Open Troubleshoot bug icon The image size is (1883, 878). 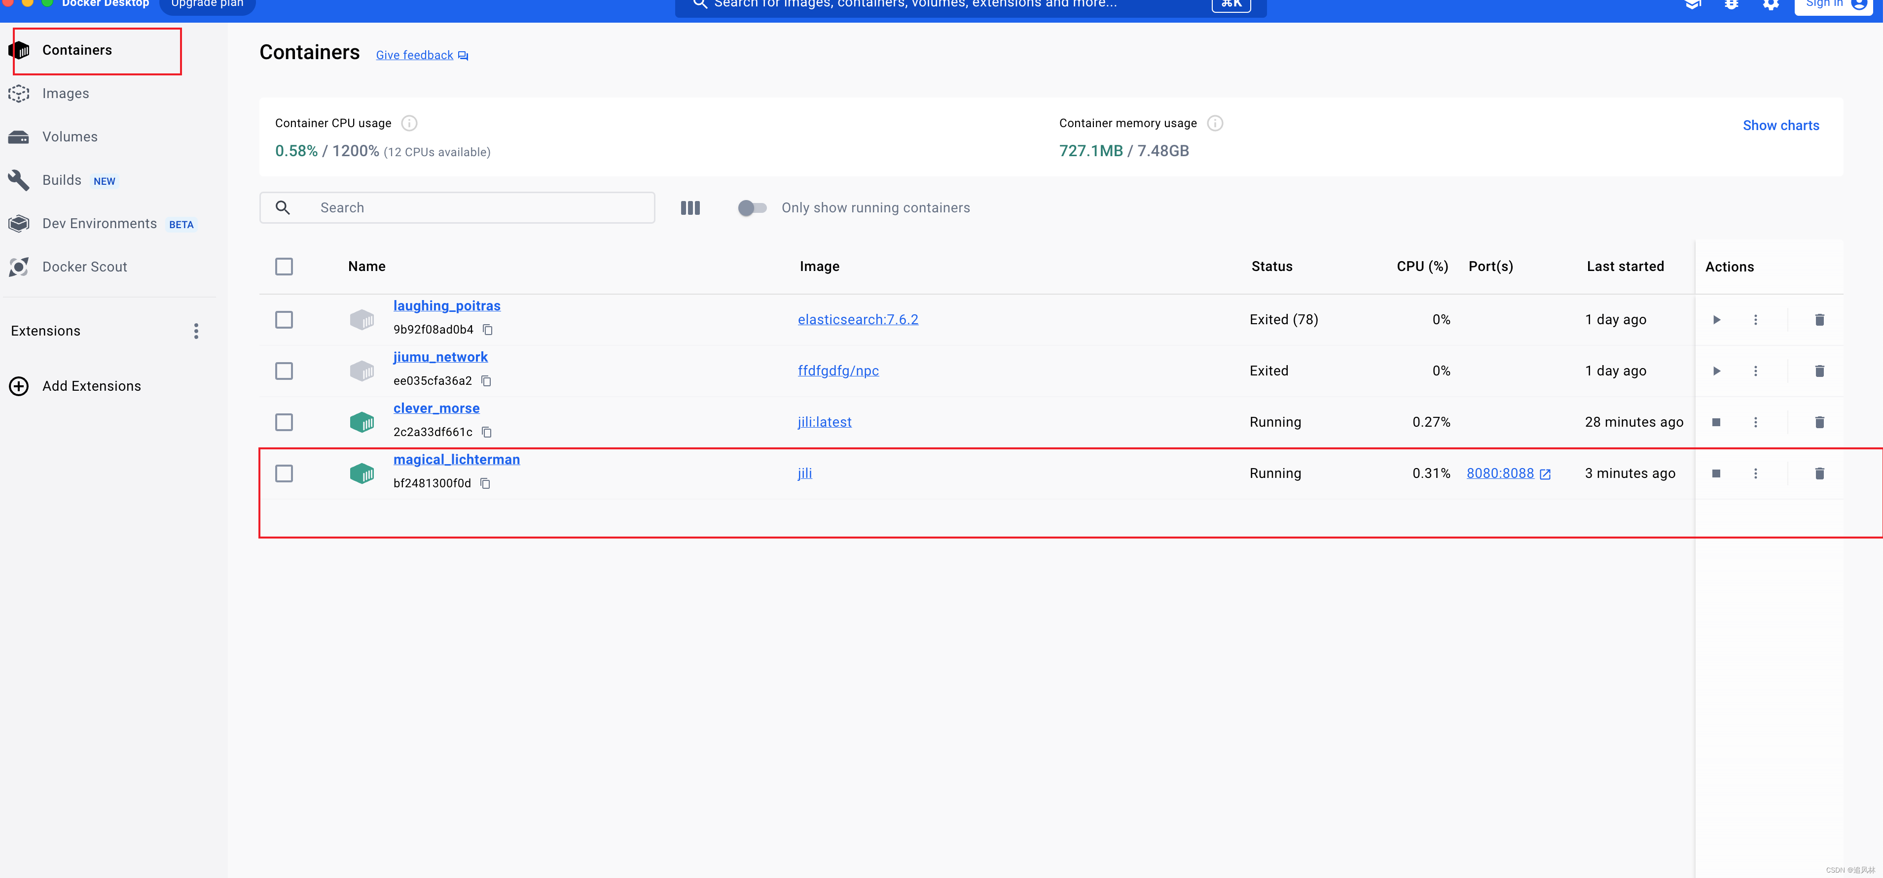pyautogui.click(x=1732, y=4)
